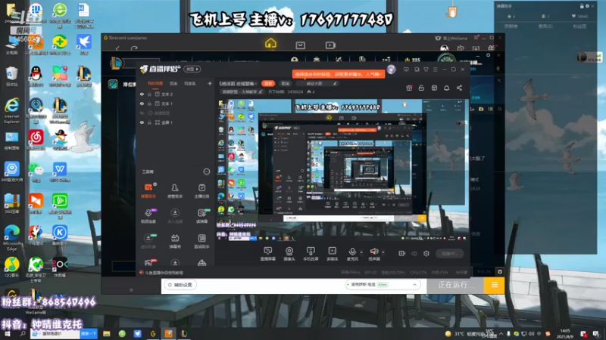Open the Recycle Bin desktop icon
Screen dimensions: 606x340
tap(11, 76)
